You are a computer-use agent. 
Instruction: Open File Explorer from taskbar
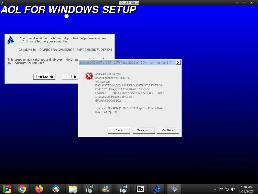[73, 189]
